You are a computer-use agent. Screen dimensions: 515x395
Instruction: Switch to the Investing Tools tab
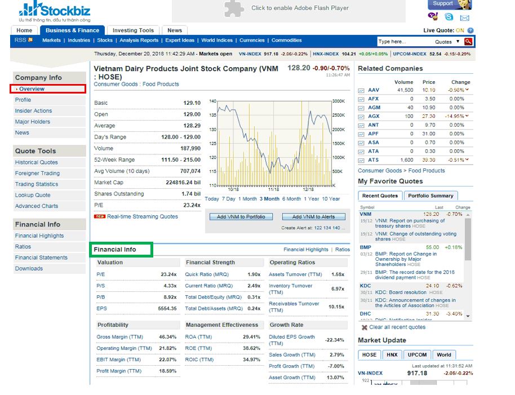coord(133,30)
